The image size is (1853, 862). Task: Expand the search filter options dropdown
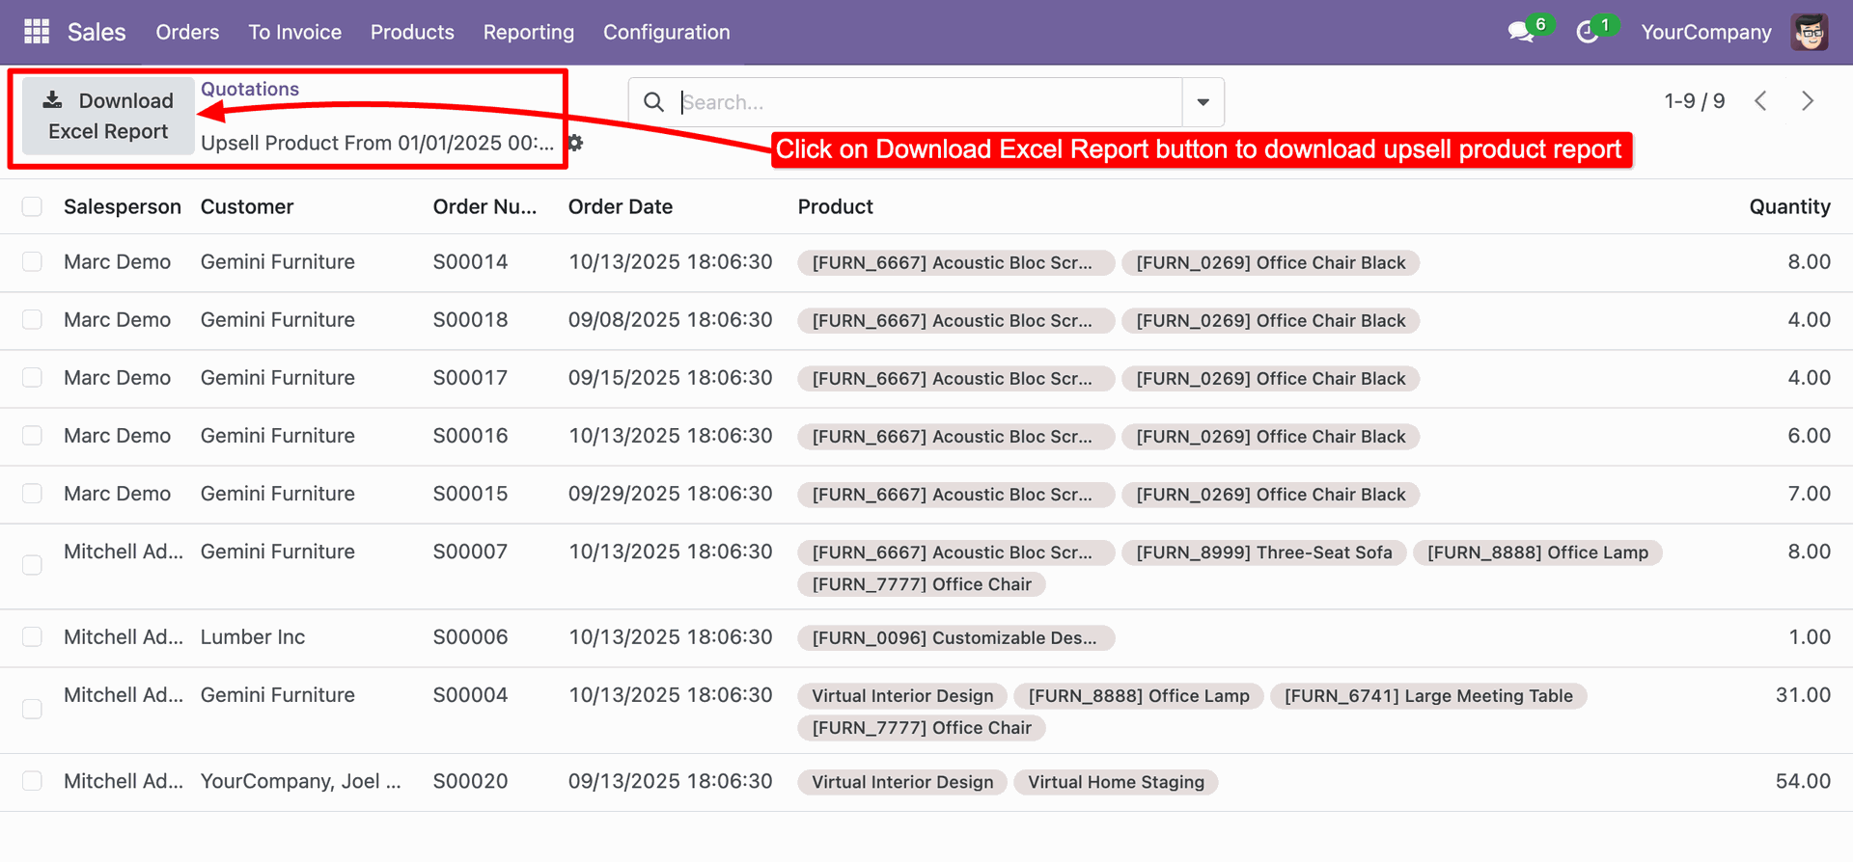click(1203, 102)
